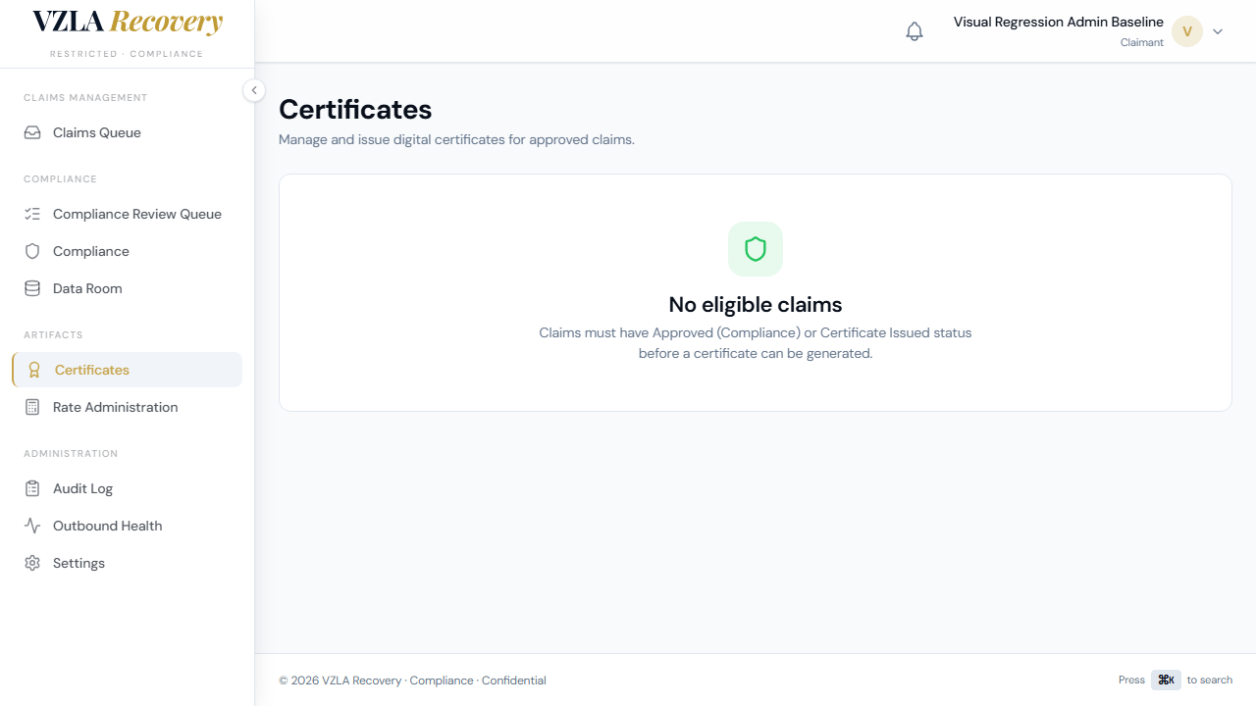Open the Data Room label
Screen dimensions: 1256x706
pyautogui.click(x=87, y=288)
